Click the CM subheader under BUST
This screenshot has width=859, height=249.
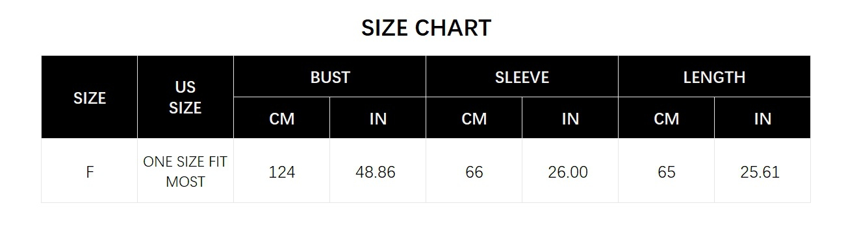click(x=282, y=118)
